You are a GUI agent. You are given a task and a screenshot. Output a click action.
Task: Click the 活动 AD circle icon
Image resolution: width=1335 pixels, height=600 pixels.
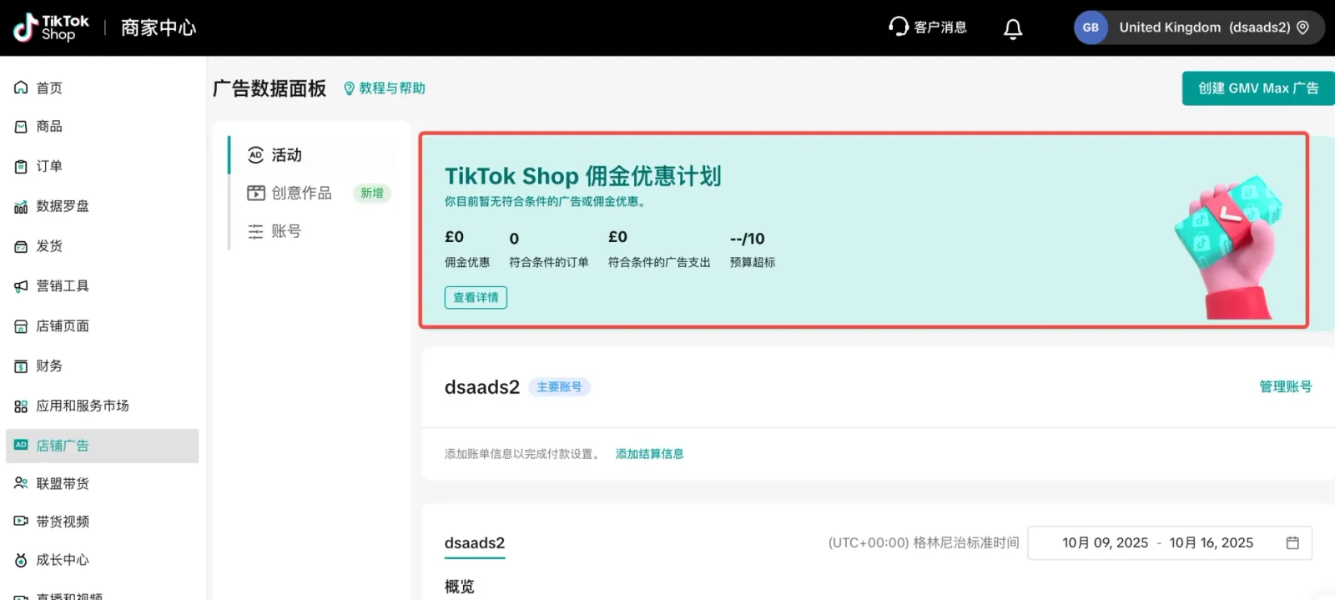[255, 155]
